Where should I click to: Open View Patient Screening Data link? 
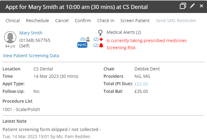(x=31, y=56)
